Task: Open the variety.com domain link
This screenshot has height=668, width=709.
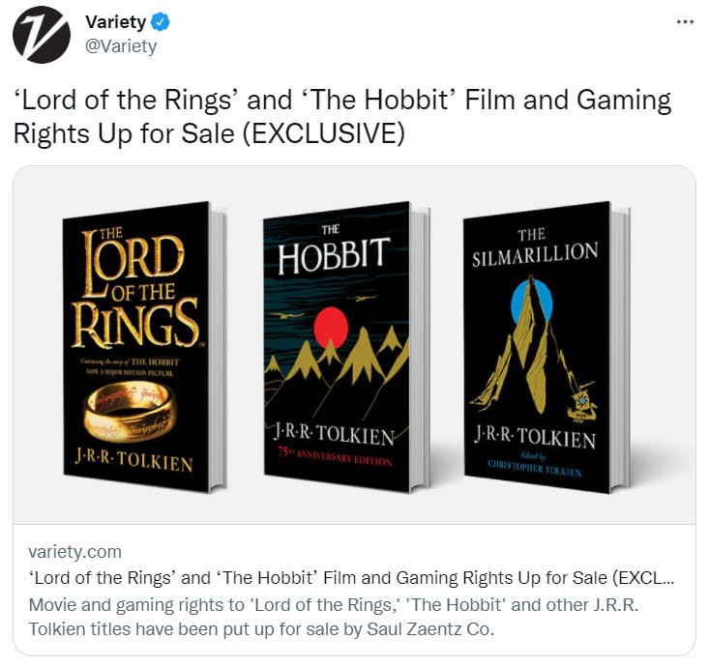Action: pos(75,552)
